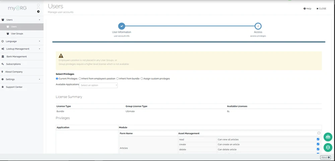Click the About button at bottom right

325,157
